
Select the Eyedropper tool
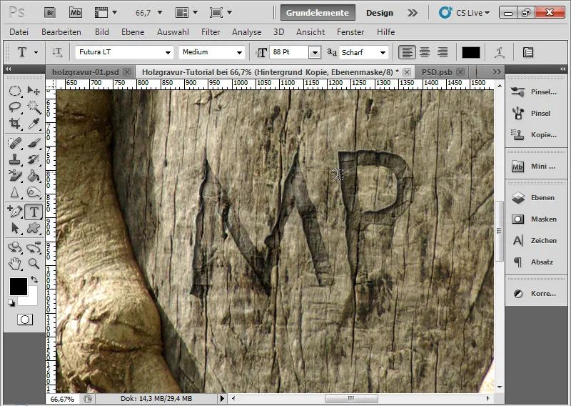coord(34,123)
